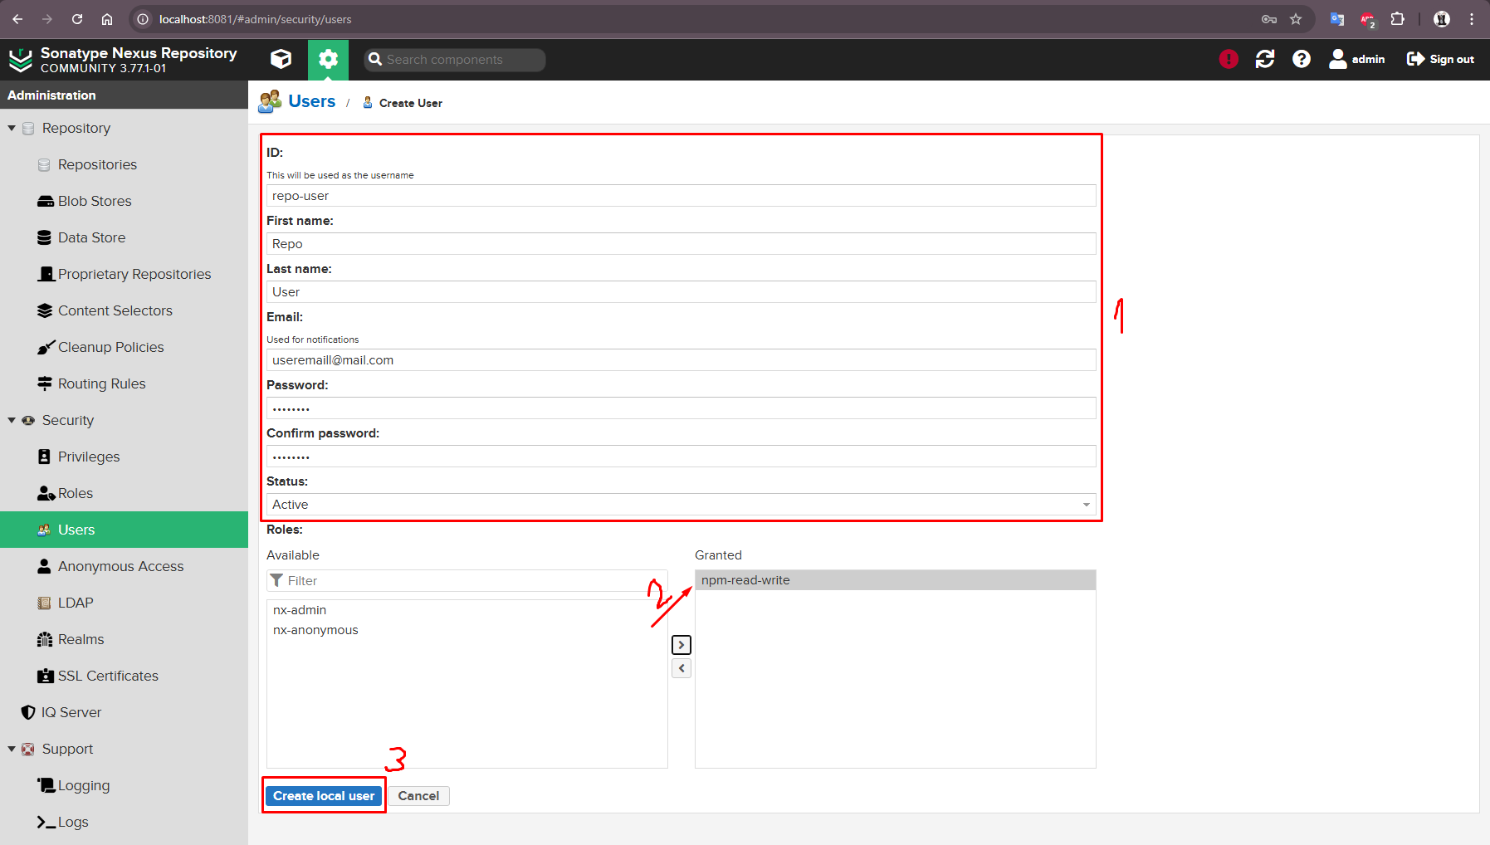The height and width of the screenshot is (845, 1490).
Task: Click the red system alert icon
Action: pyautogui.click(x=1229, y=59)
